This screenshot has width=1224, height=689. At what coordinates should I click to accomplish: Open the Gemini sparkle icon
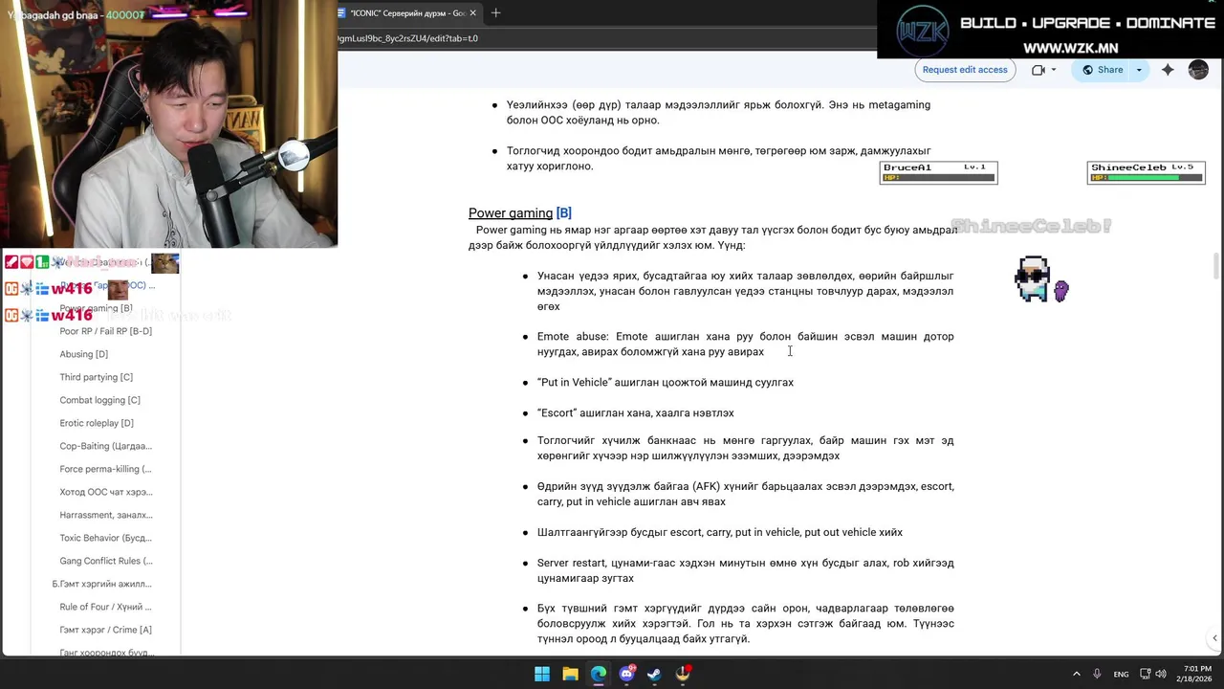(x=1168, y=70)
